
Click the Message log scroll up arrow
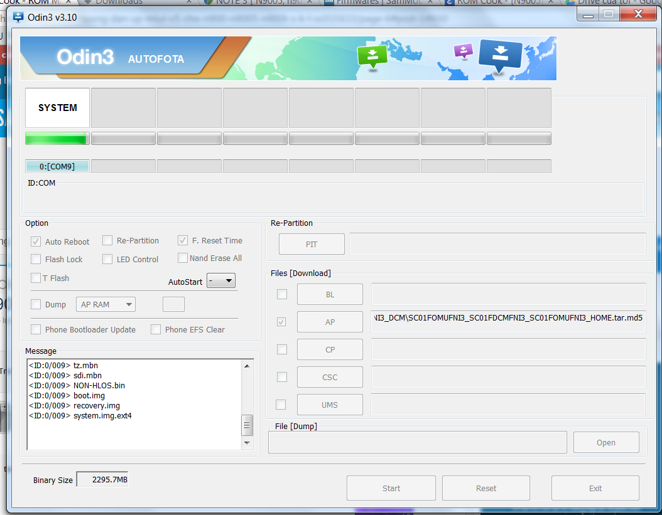tap(247, 366)
